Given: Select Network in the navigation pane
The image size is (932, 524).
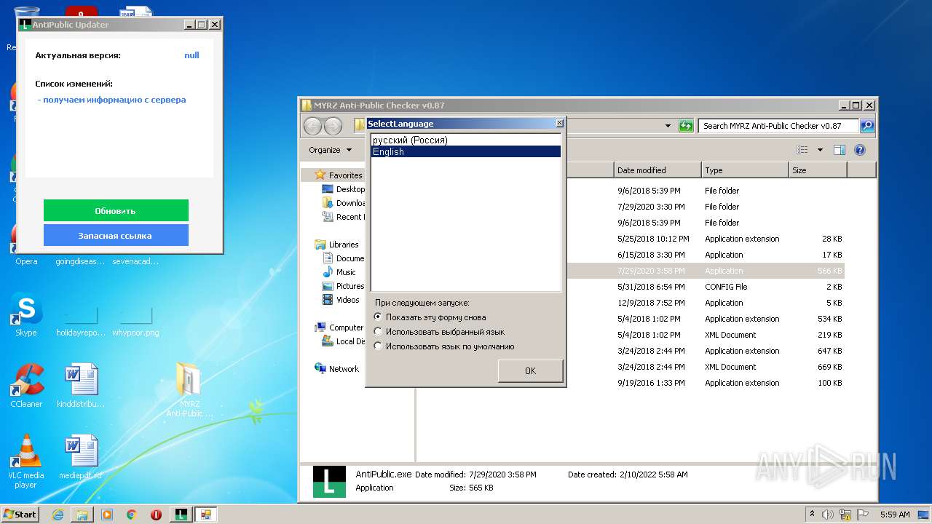Looking at the screenshot, I should [x=337, y=369].
